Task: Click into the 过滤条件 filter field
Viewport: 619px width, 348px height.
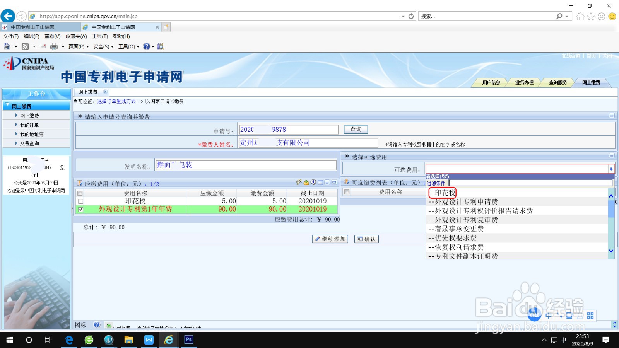Action: [x=530, y=183]
